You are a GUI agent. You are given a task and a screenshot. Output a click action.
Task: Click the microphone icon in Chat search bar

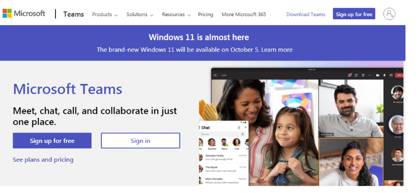pyautogui.click(x=242, y=134)
